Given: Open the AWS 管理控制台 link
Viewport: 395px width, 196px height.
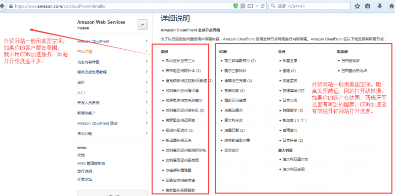Looking at the screenshot, I should pyautogui.click(x=91, y=163).
